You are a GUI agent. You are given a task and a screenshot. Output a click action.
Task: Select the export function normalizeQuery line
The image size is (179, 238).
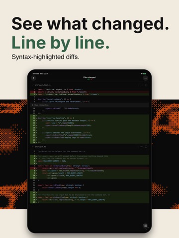89,166
